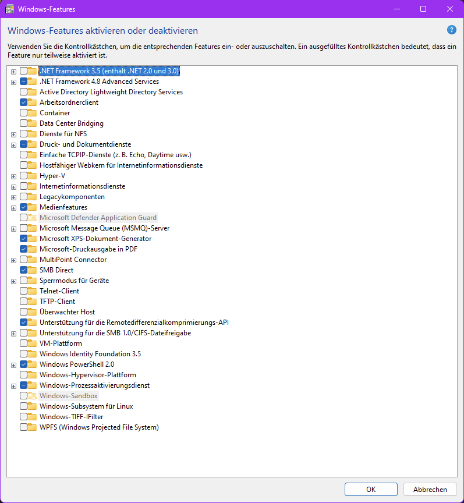Expand SMB 1.0/CIFS-Dateifreigabe node
This screenshot has width=464, height=503.
click(x=13, y=334)
